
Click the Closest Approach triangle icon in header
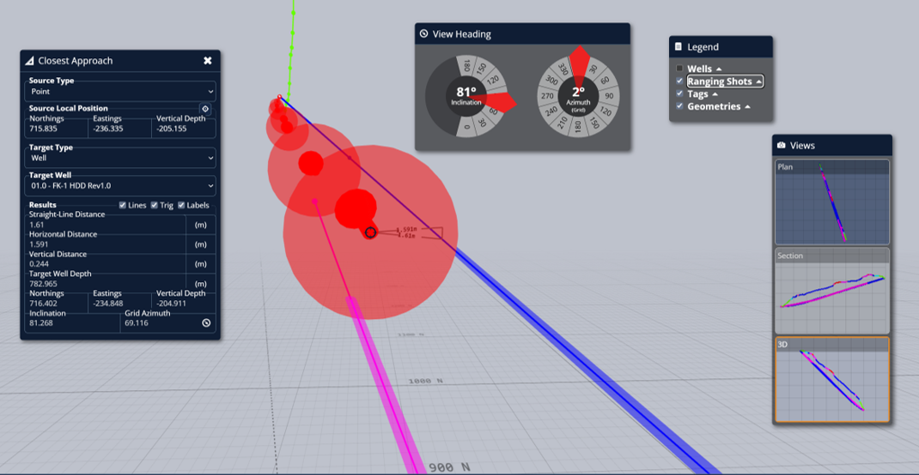pos(30,61)
